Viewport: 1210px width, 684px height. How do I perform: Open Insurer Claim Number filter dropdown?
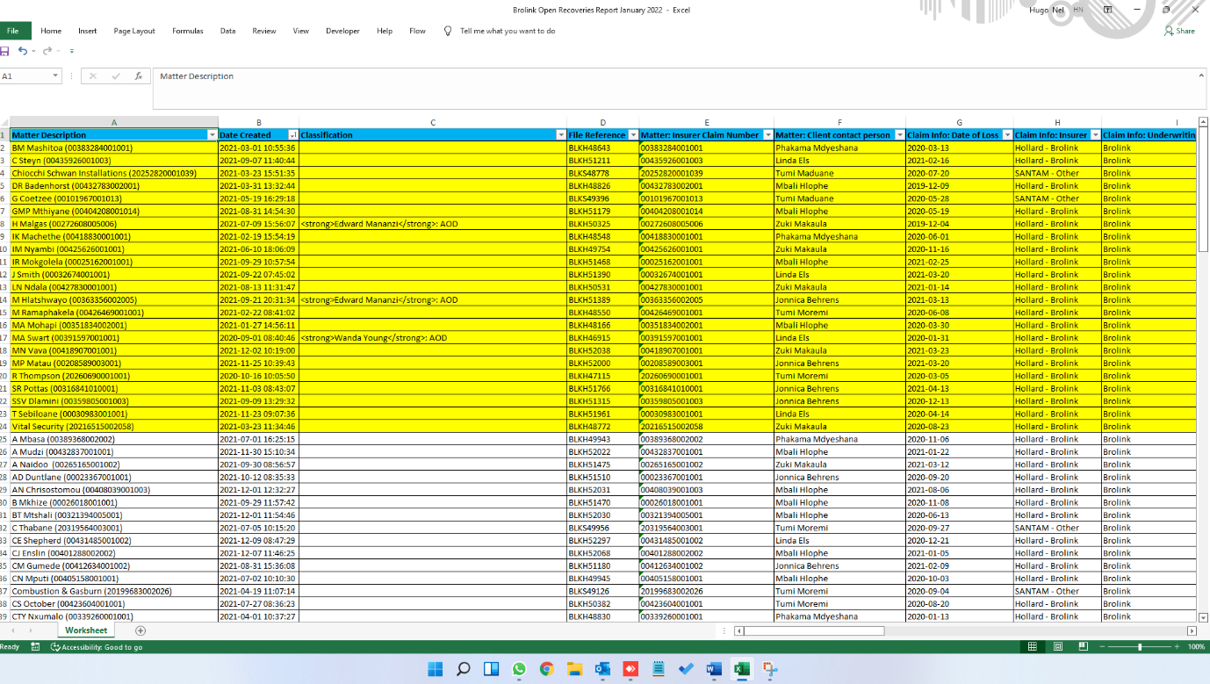[x=768, y=135]
